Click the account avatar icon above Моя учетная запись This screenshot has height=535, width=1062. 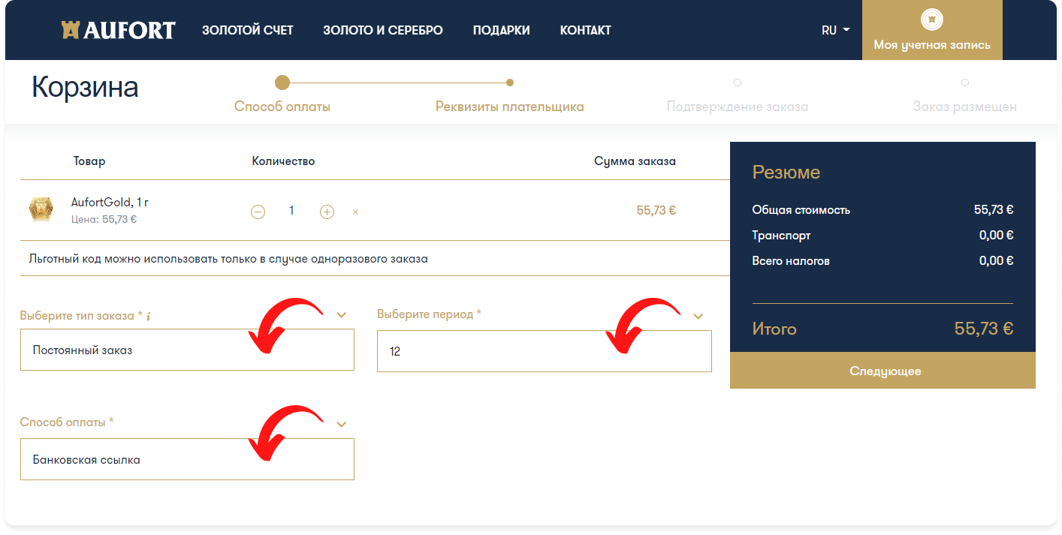pos(931,20)
